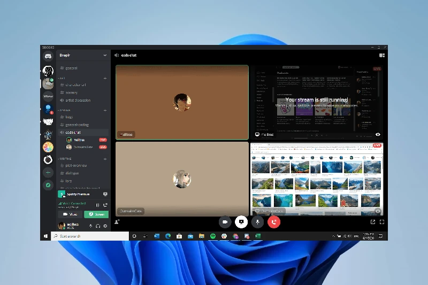The image size is (428, 285).
Task: Turn on camera in call controls
Action: [225, 222]
